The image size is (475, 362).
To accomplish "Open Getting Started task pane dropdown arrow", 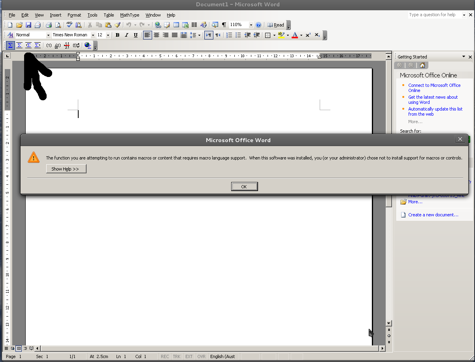I will coord(464,57).
